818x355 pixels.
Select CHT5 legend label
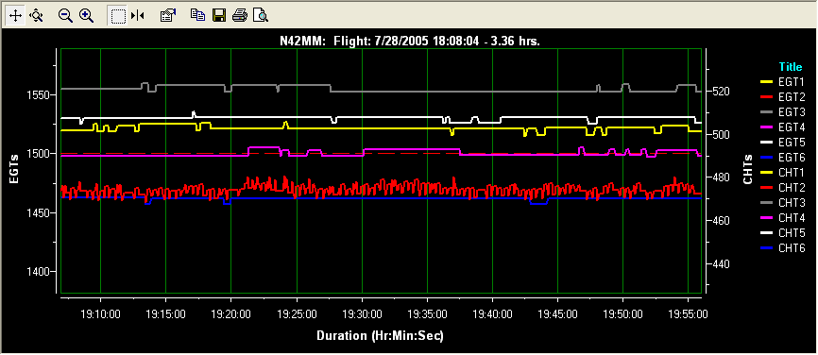pos(792,232)
